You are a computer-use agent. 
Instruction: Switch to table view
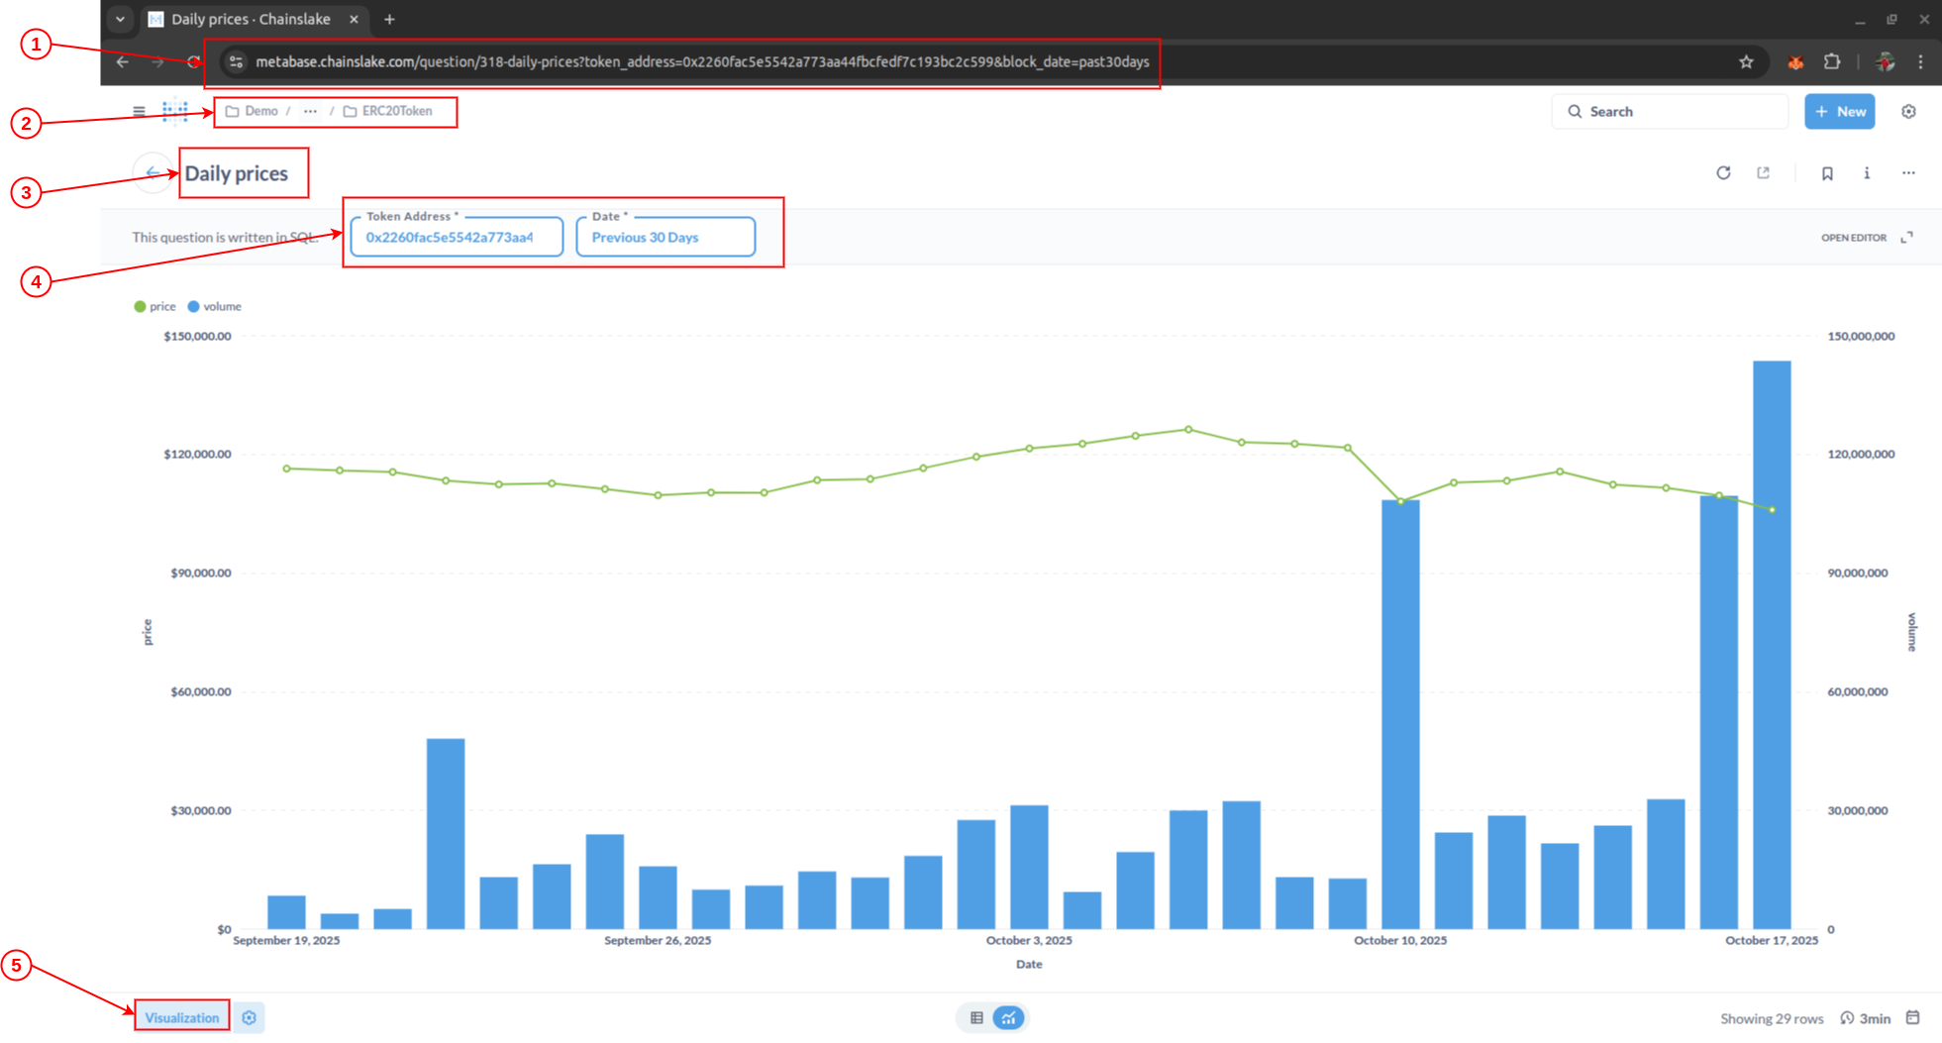[976, 1017]
